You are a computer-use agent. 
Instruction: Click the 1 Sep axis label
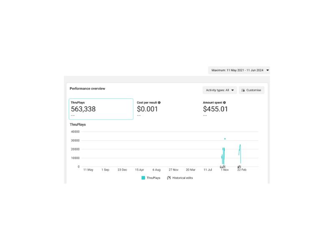(105, 170)
